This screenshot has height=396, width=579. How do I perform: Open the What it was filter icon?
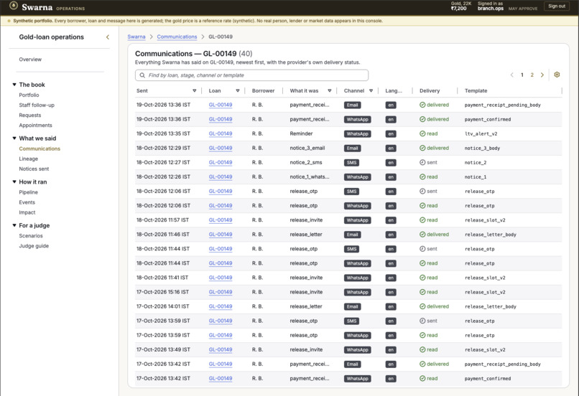pyautogui.click(x=330, y=90)
